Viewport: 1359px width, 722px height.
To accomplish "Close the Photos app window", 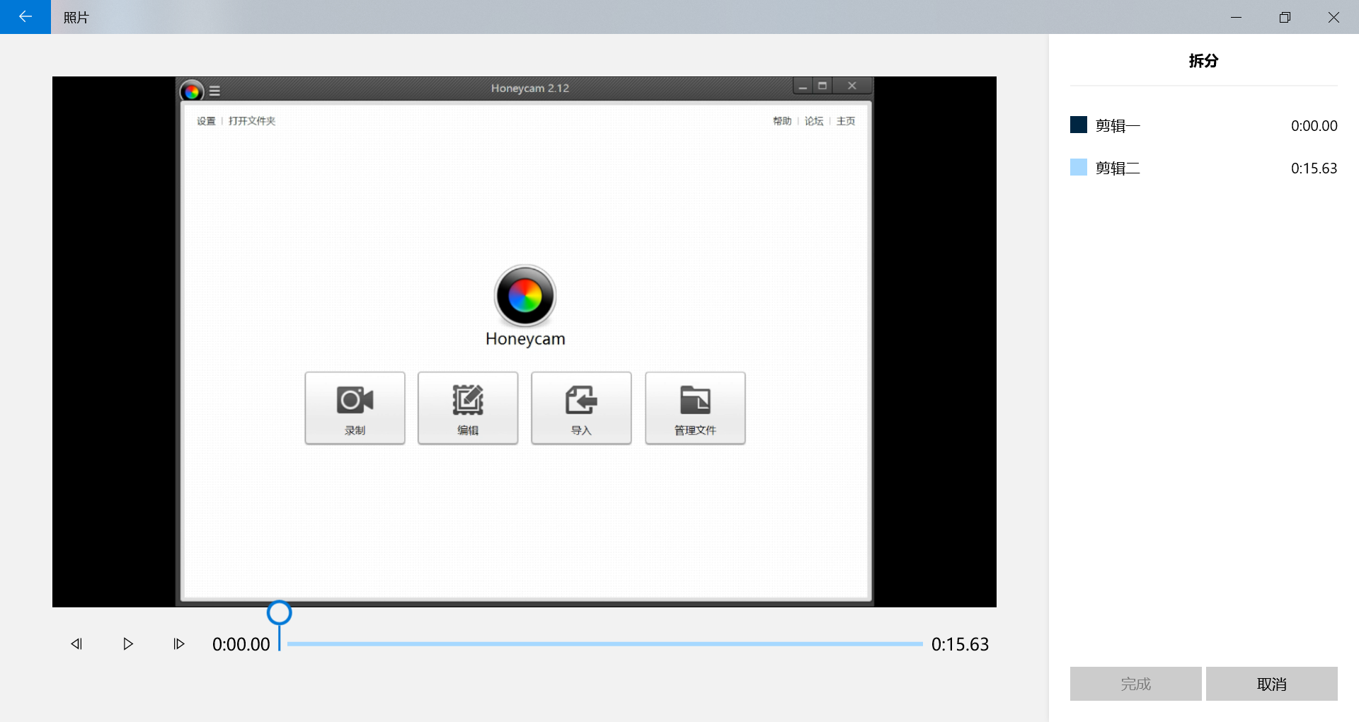I will [x=1334, y=17].
